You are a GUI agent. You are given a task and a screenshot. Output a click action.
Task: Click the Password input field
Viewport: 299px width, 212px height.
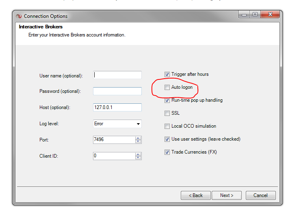[117, 91]
